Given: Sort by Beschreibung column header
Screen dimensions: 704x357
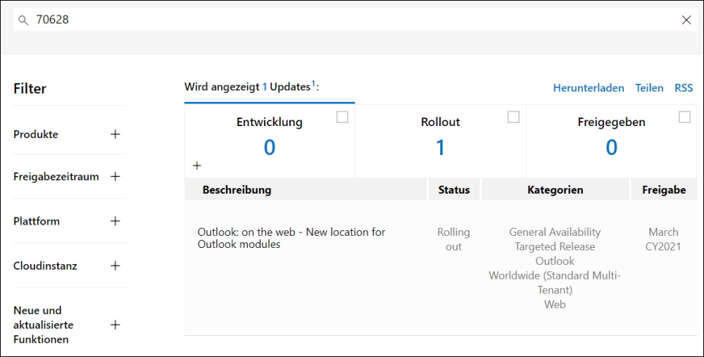Looking at the screenshot, I should click(237, 189).
